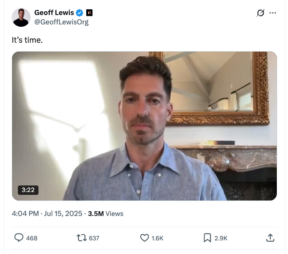This screenshot has width=288, height=254.
Task: View the 3.5M Views analytics
Action: (106, 214)
